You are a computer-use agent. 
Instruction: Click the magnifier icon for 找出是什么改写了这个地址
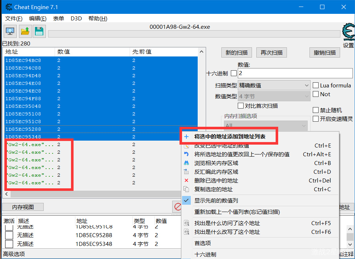coord(186,232)
